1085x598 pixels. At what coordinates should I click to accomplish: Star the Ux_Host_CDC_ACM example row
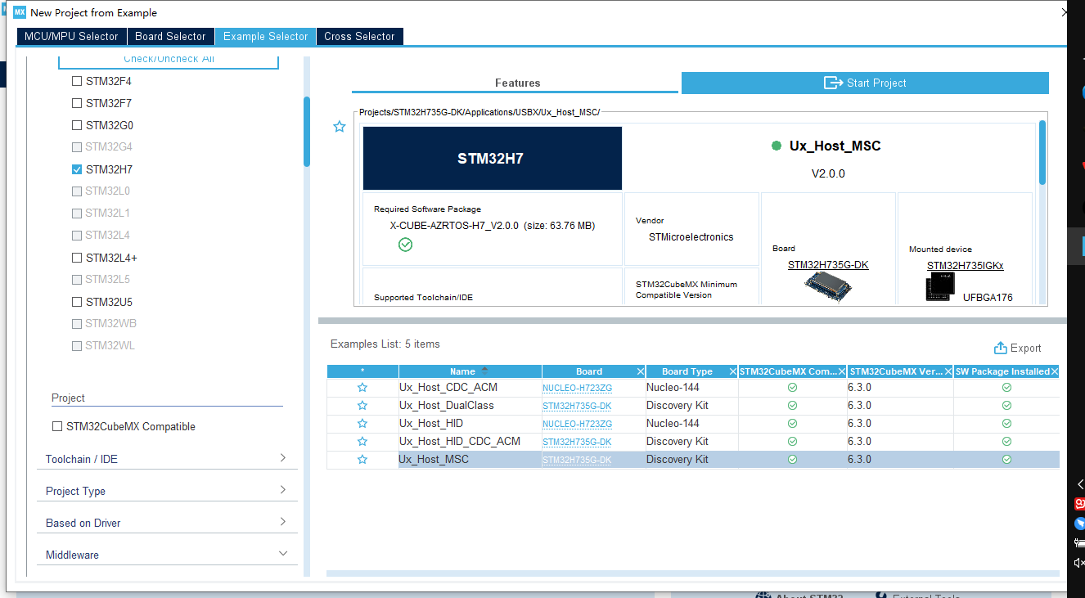click(x=362, y=388)
